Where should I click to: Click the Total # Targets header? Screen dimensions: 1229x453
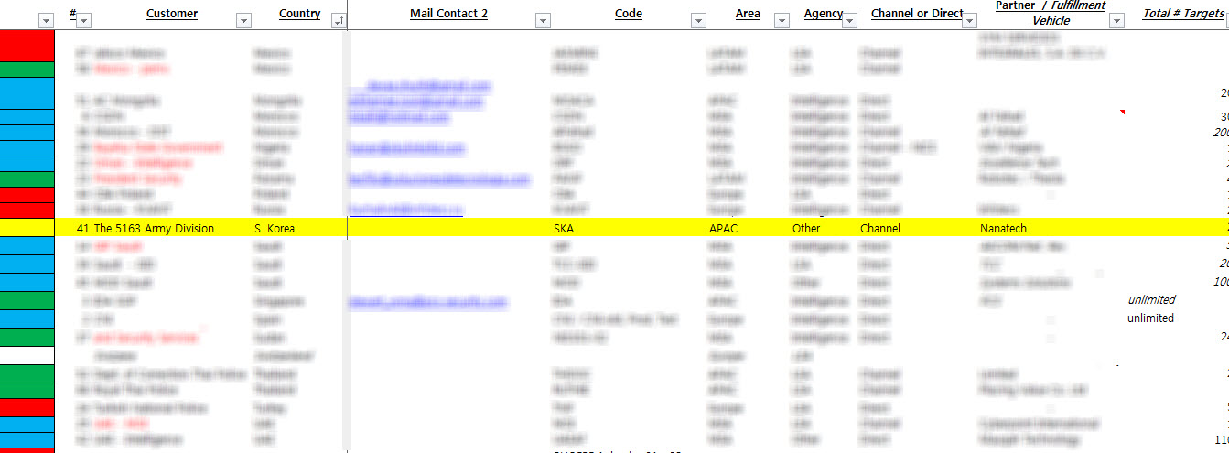(x=1182, y=14)
